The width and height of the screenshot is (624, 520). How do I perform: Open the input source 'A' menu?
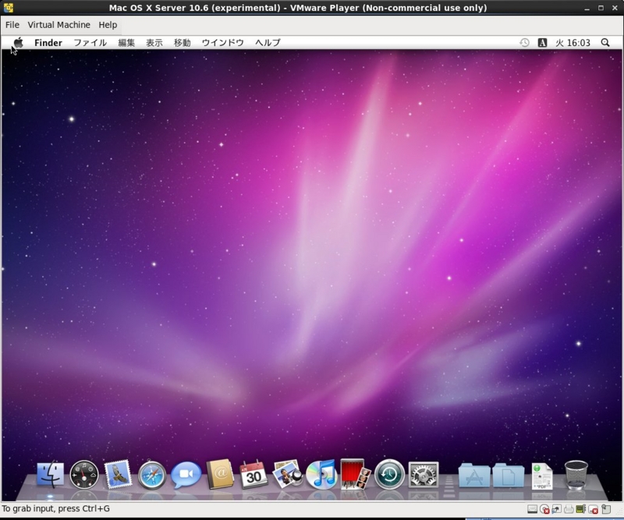point(542,43)
